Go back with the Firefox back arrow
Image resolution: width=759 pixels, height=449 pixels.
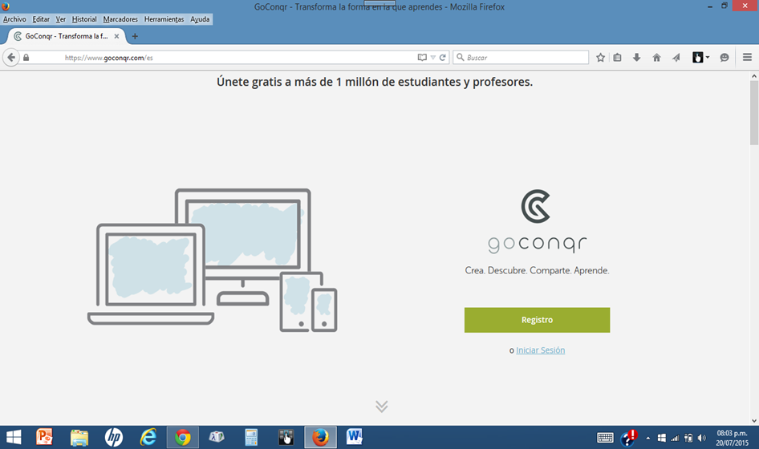[11, 58]
